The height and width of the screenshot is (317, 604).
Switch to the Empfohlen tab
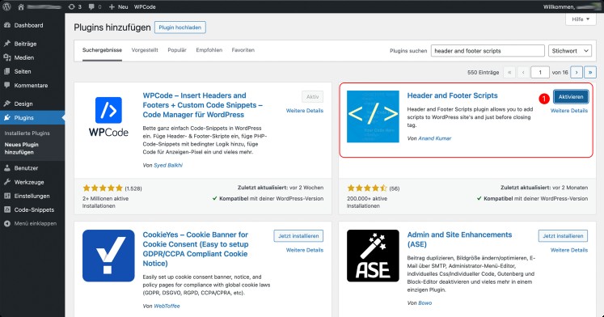click(209, 50)
